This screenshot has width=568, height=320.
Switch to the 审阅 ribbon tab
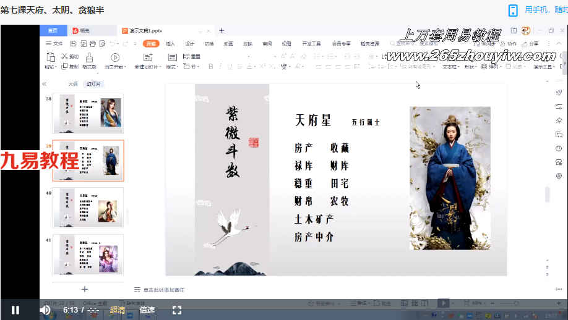pos(267,43)
